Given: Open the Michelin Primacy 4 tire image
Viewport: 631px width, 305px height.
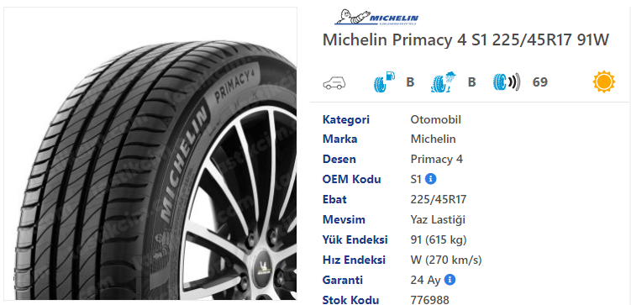Looking at the screenshot, I should [150, 153].
